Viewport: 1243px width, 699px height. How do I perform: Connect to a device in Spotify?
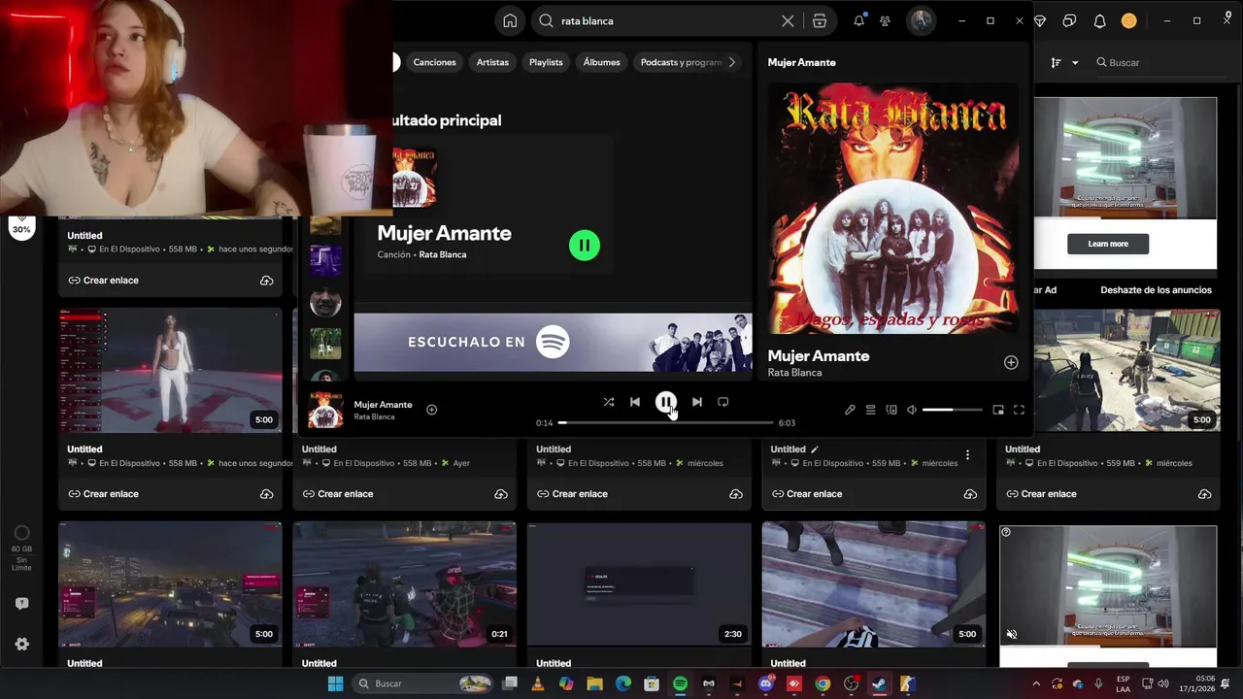pyautogui.click(x=891, y=410)
